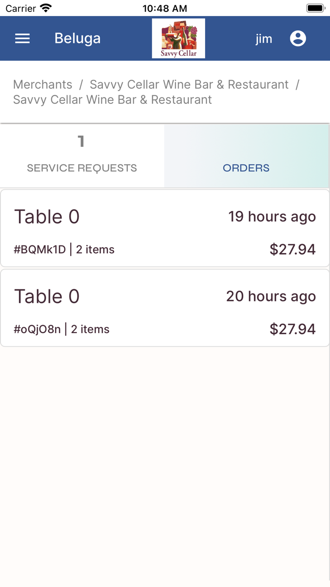This screenshot has width=330, height=587.
Task: Click the jim username label
Action: click(264, 39)
